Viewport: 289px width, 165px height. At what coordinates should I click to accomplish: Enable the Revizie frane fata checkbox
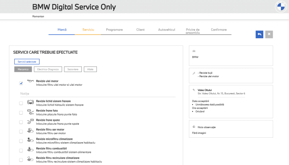tap(21, 113)
